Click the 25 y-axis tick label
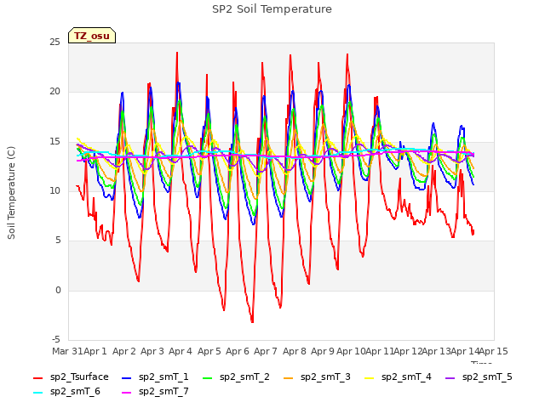The image size is (545, 408). 54,42
